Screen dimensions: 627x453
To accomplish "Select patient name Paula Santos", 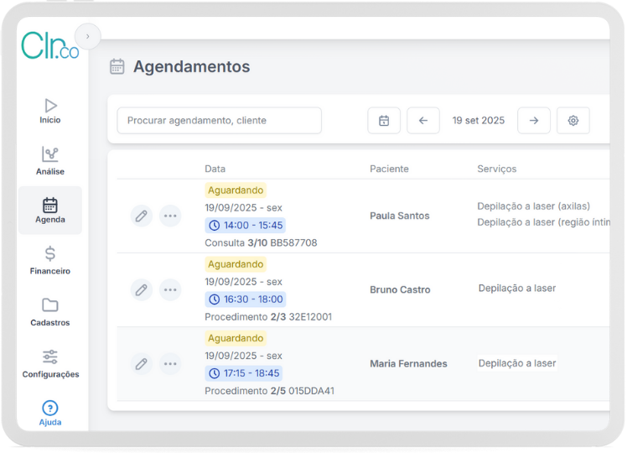I will 400,216.
